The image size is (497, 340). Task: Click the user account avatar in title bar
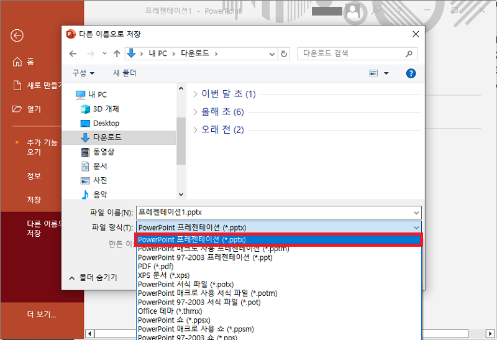tap(353, 12)
